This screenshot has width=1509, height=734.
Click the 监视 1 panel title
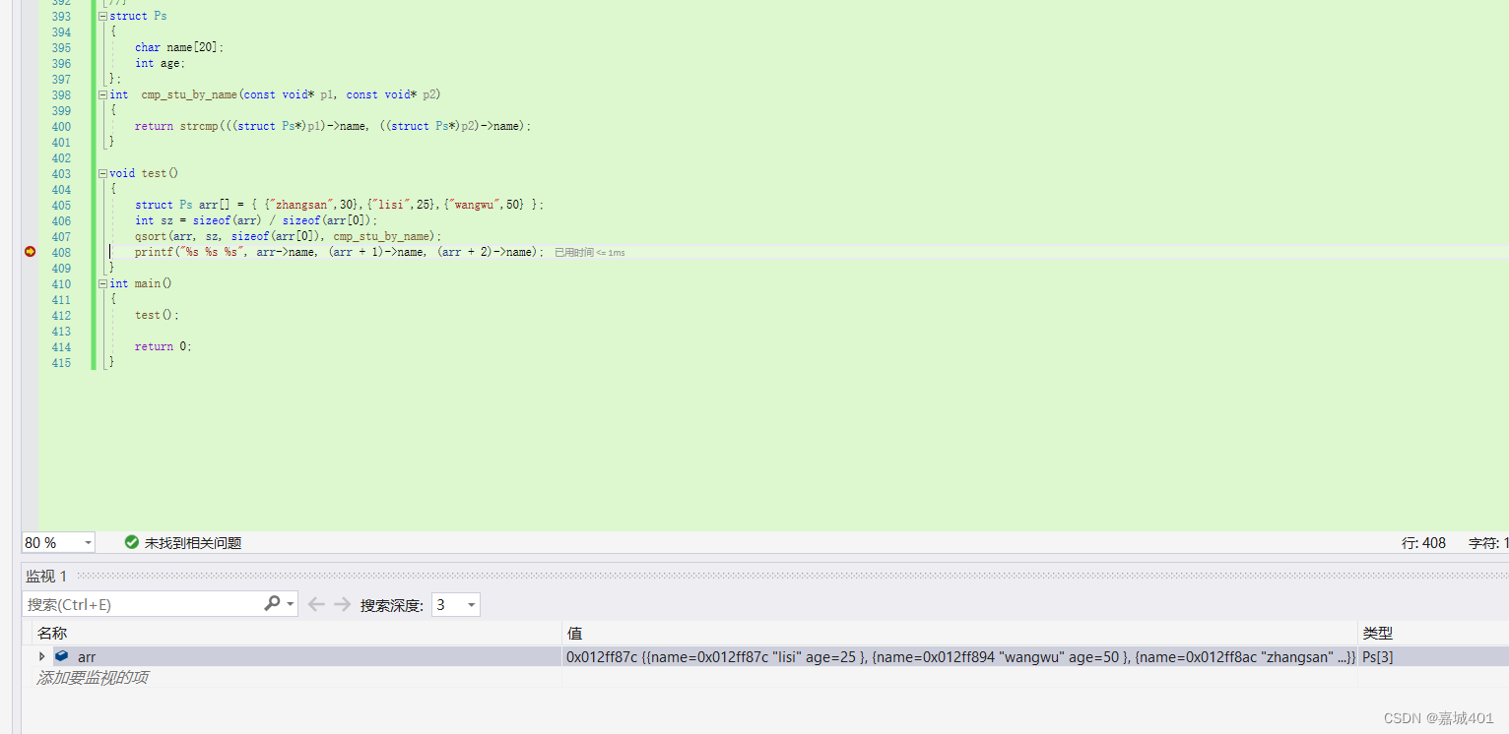tap(46, 576)
